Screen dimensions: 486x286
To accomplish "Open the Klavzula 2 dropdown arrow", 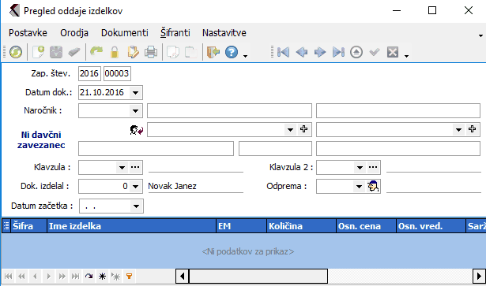I will [x=360, y=168].
